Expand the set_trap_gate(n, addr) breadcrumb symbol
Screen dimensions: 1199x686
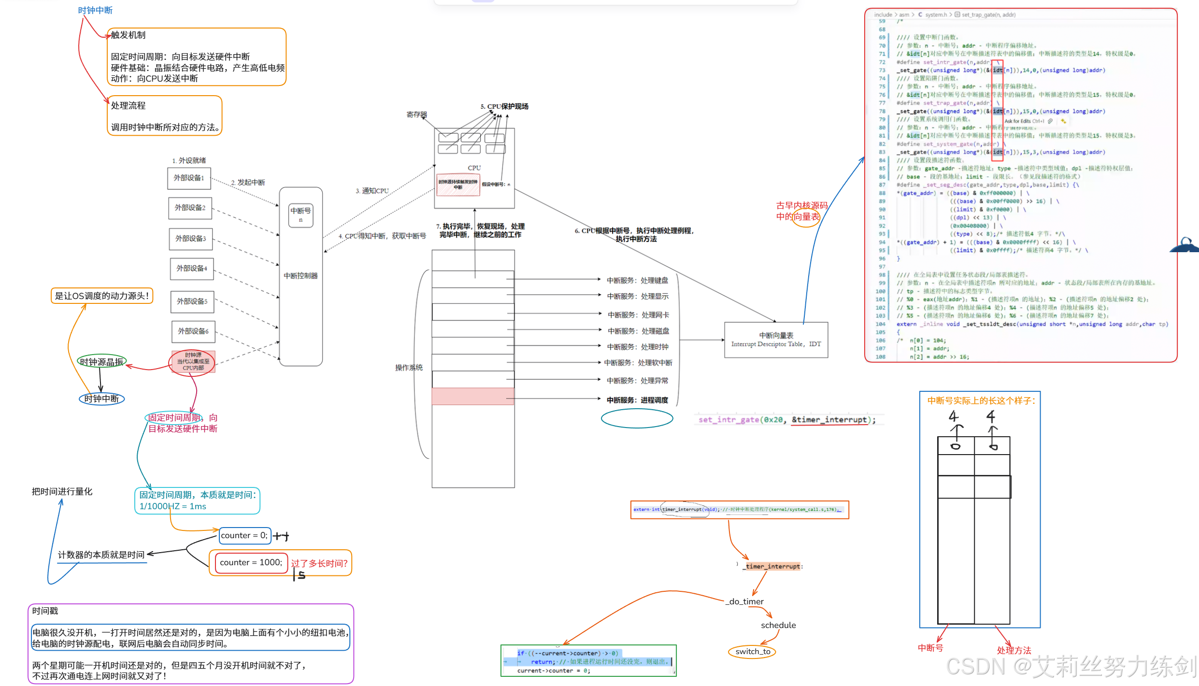[x=988, y=15]
